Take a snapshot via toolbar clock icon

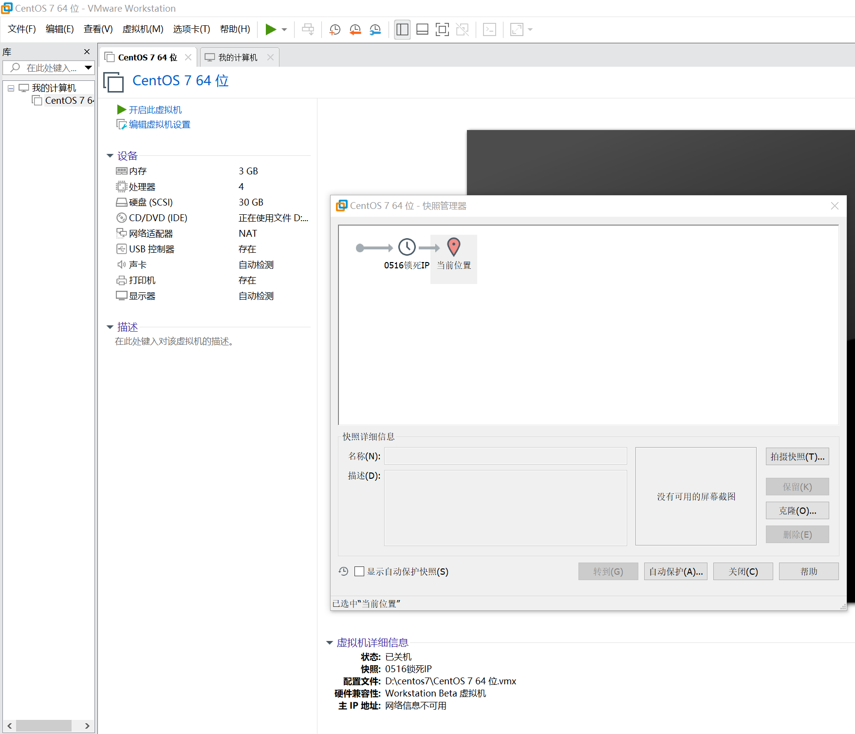pyautogui.click(x=335, y=30)
